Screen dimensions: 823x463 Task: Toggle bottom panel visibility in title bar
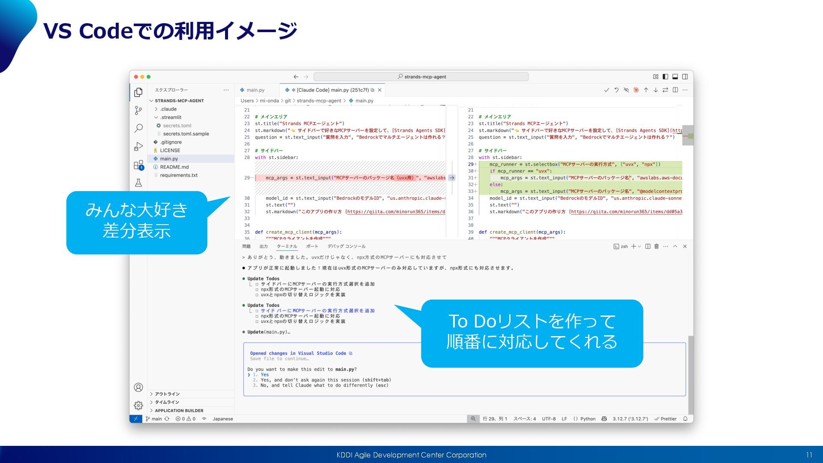(x=675, y=77)
